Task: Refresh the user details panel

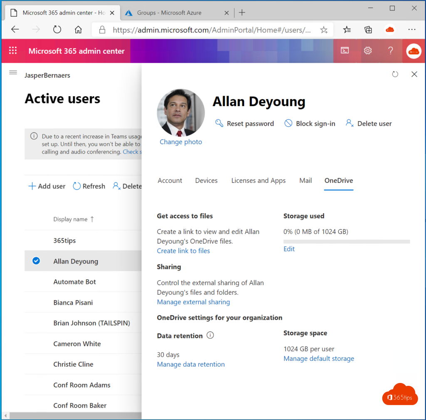Action: (395, 74)
